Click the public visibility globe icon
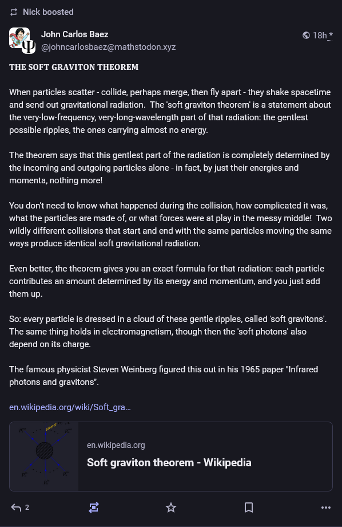The height and width of the screenshot is (527, 342). click(x=306, y=36)
